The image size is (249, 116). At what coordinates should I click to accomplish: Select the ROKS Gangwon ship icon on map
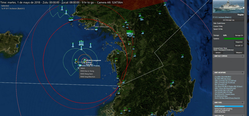(x=85, y=60)
